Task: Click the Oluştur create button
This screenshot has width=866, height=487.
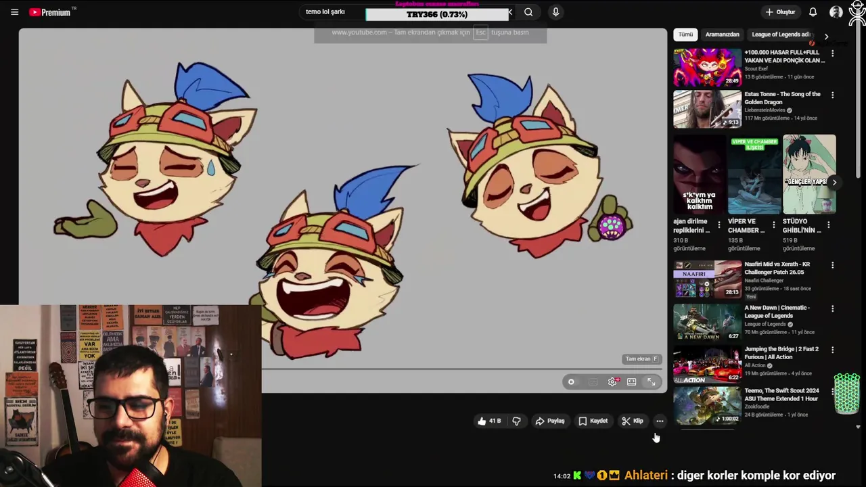Action: point(780,12)
